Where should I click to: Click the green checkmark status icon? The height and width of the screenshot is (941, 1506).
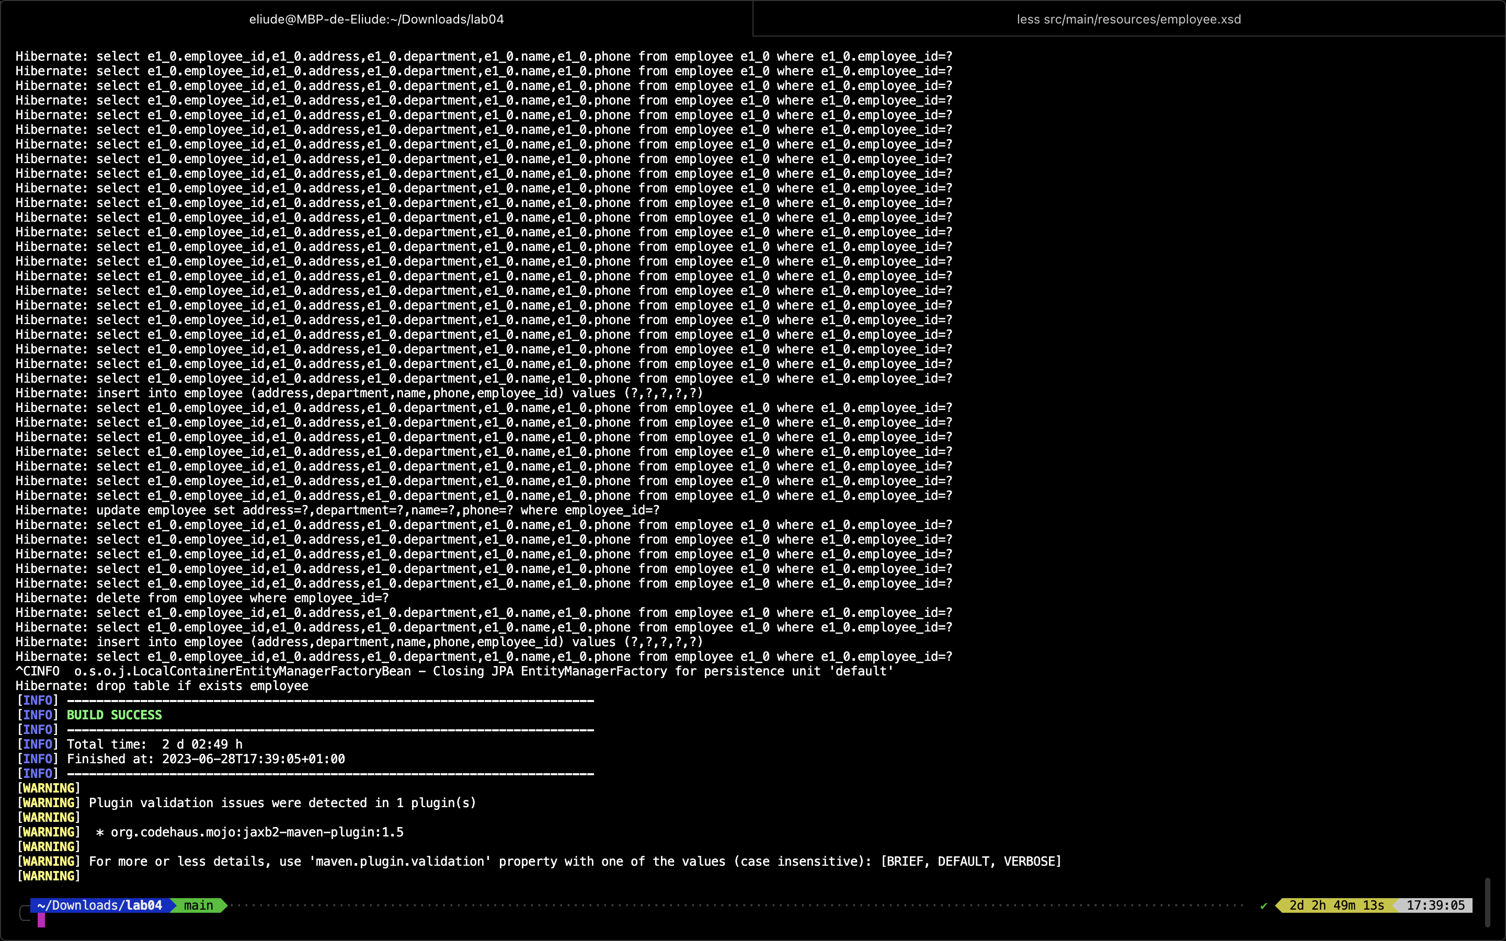1263,906
